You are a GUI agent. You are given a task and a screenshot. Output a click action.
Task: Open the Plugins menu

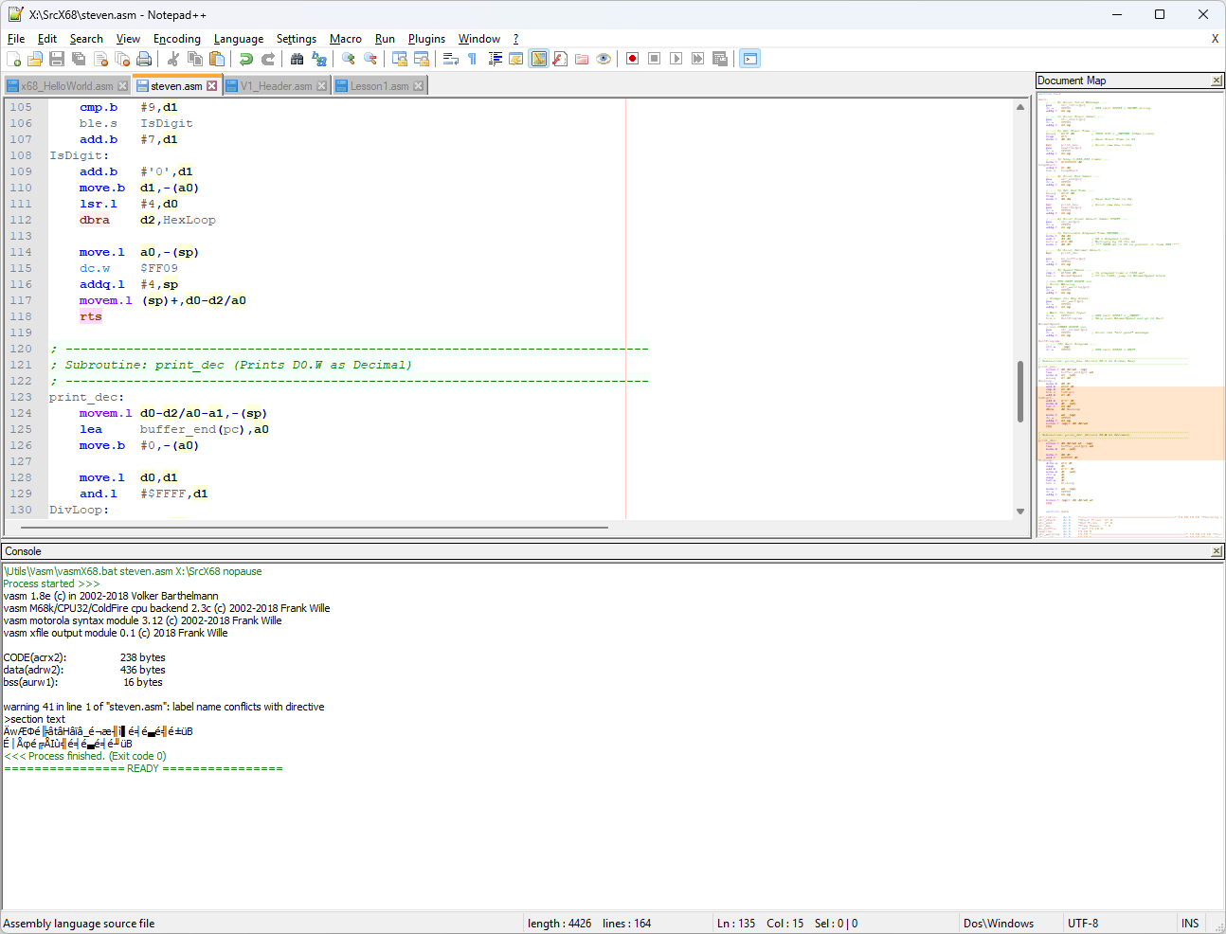tap(426, 39)
